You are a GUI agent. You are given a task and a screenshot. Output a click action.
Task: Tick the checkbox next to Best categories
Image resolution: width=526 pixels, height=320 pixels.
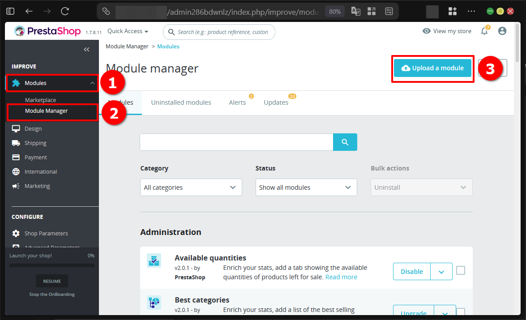tap(461, 311)
